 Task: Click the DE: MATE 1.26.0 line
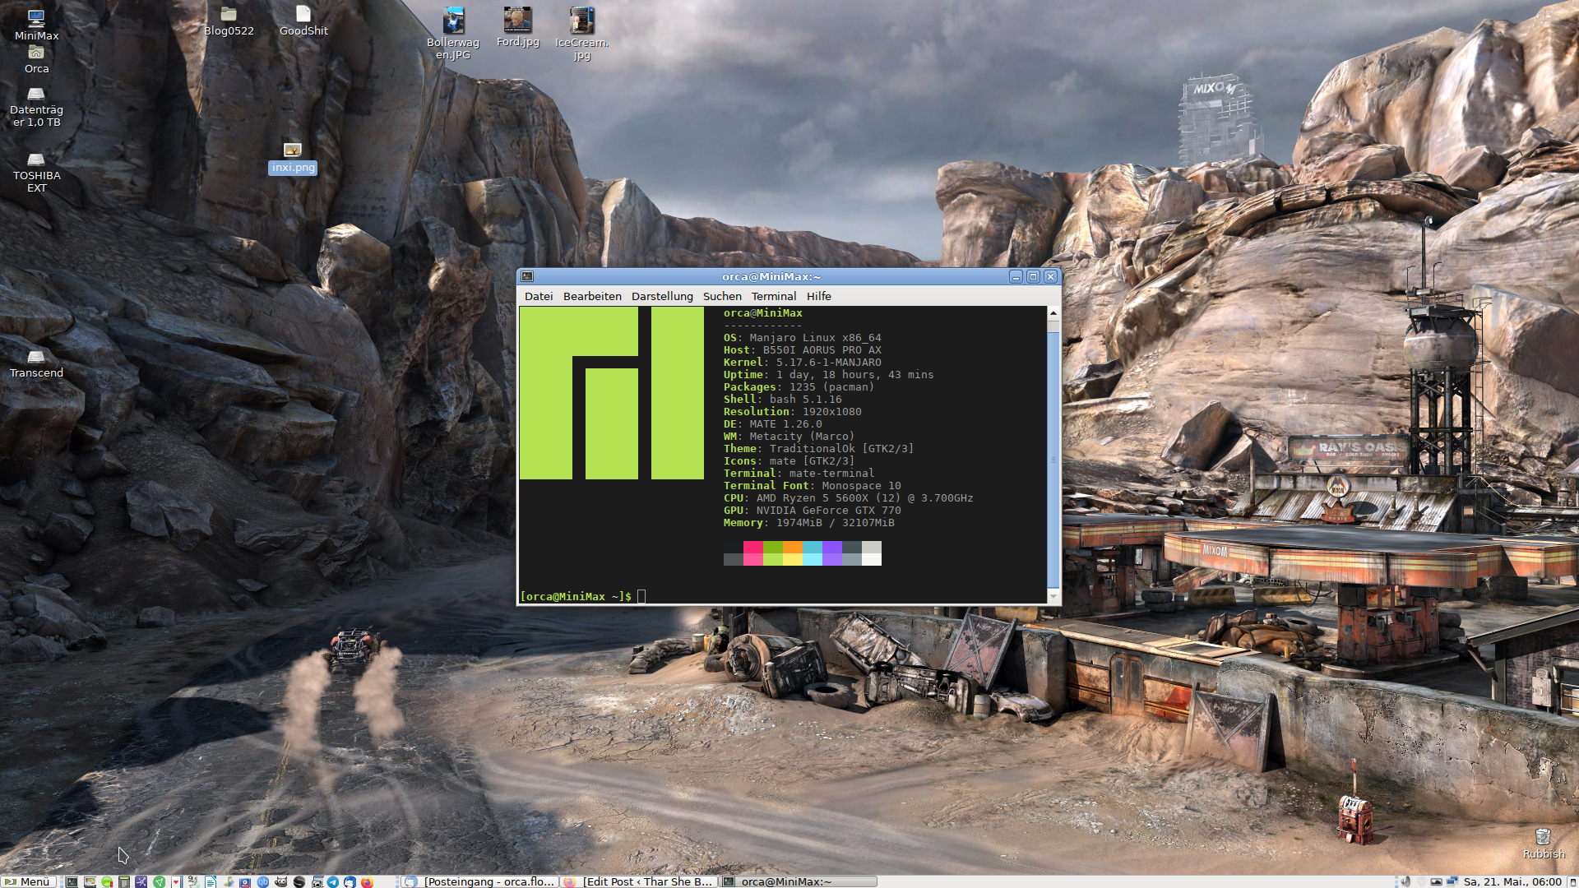[x=773, y=424]
